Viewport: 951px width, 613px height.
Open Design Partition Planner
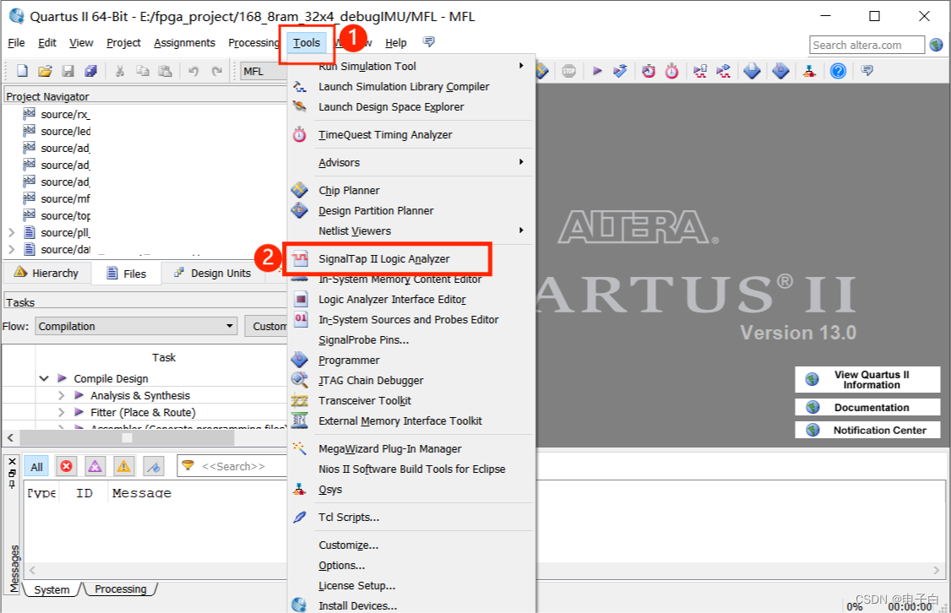tap(376, 210)
